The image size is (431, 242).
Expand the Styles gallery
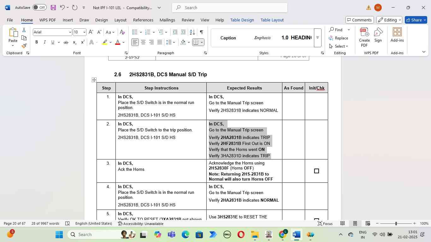pos(317,38)
